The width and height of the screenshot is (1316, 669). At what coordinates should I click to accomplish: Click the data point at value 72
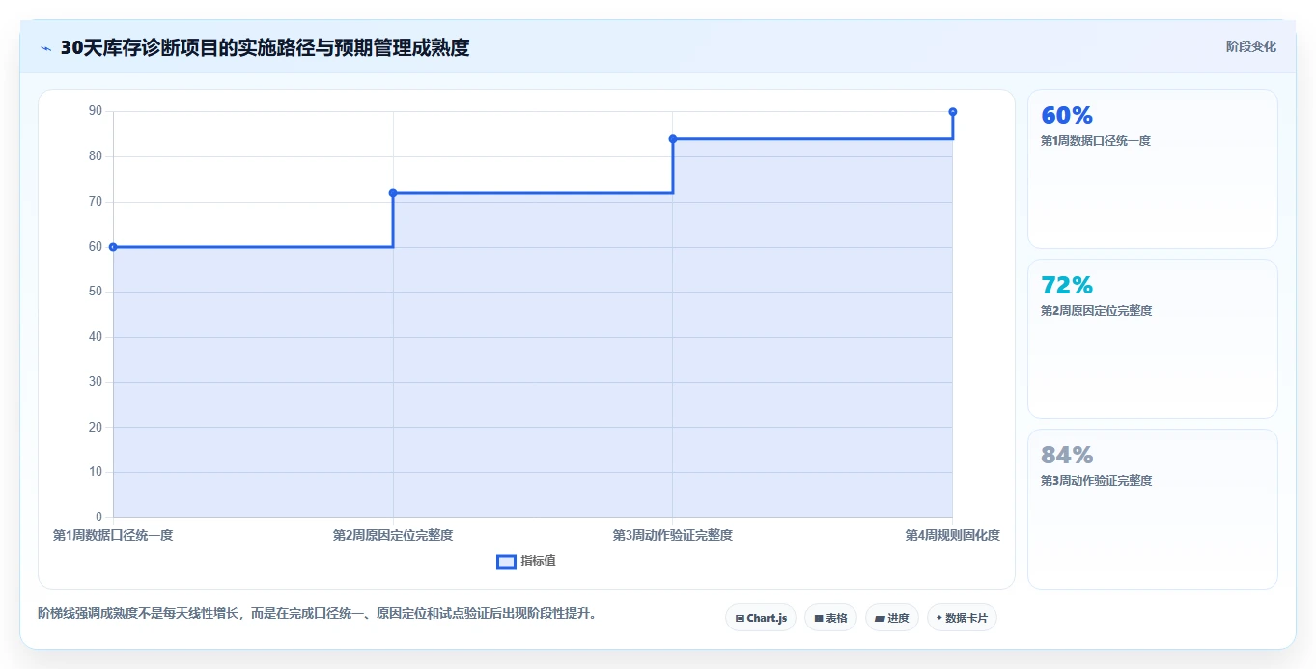point(393,193)
